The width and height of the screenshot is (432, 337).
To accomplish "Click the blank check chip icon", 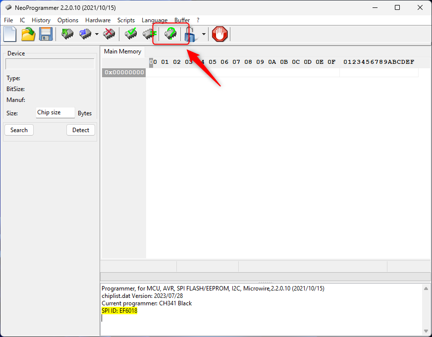I will [149, 34].
